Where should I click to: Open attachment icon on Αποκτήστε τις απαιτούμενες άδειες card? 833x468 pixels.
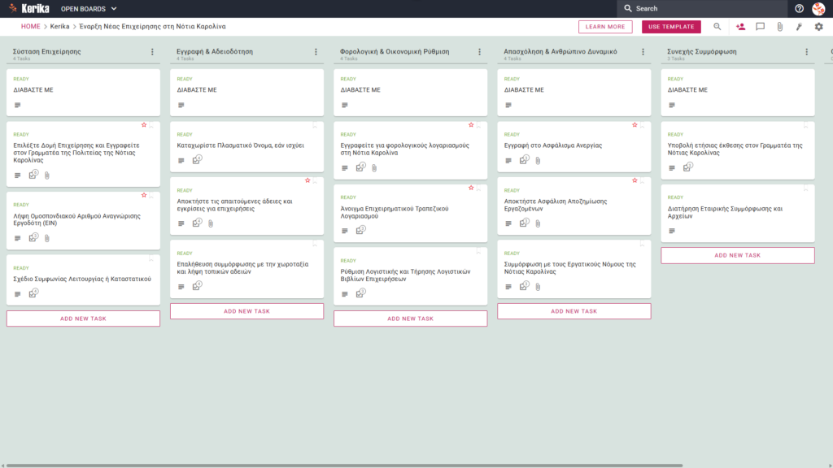pos(211,223)
